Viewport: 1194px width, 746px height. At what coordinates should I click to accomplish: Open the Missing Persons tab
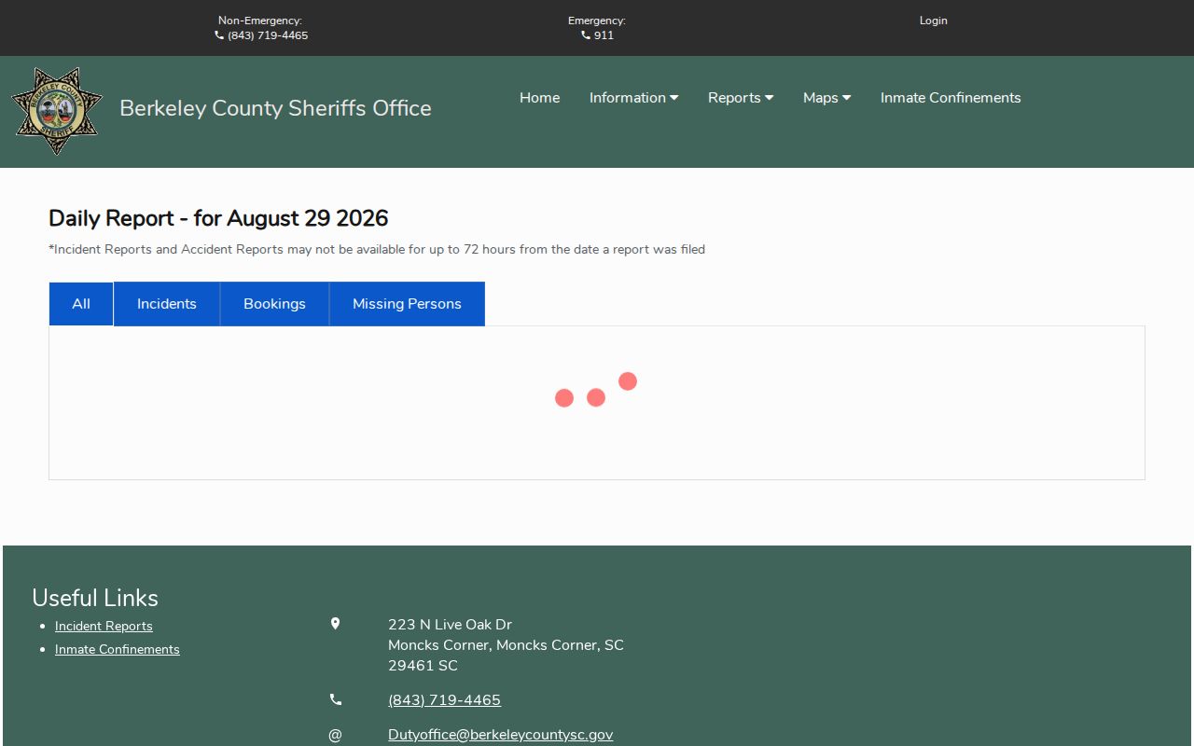pos(407,304)
